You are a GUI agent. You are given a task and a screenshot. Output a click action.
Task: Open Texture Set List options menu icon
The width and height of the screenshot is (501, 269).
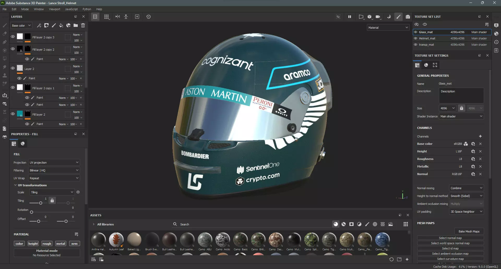pyautogui.click(x=487, y=24)
